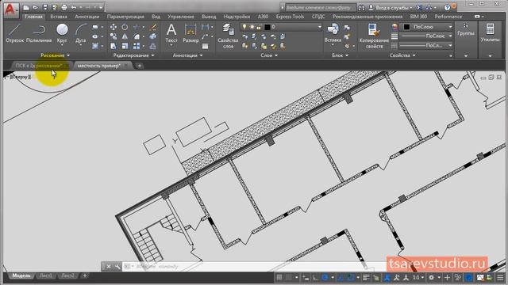Screen dimensions: 508x285
Task: Expand the Блок panel
Action: (340, 55)
